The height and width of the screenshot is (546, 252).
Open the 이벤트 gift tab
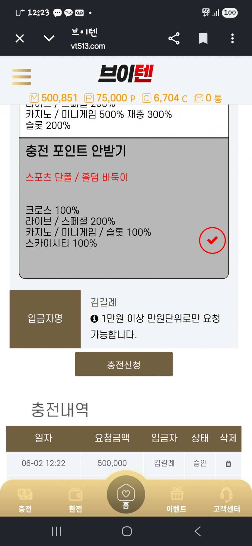click(177, 500)
